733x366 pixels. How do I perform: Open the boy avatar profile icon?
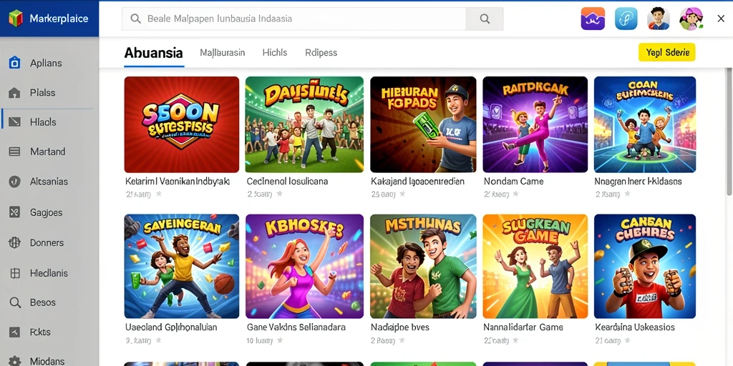[x=659, y=19]
